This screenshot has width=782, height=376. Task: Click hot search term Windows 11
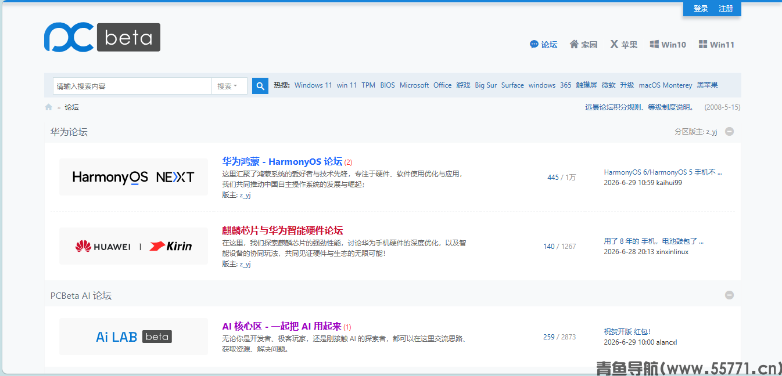click(313, 85)
